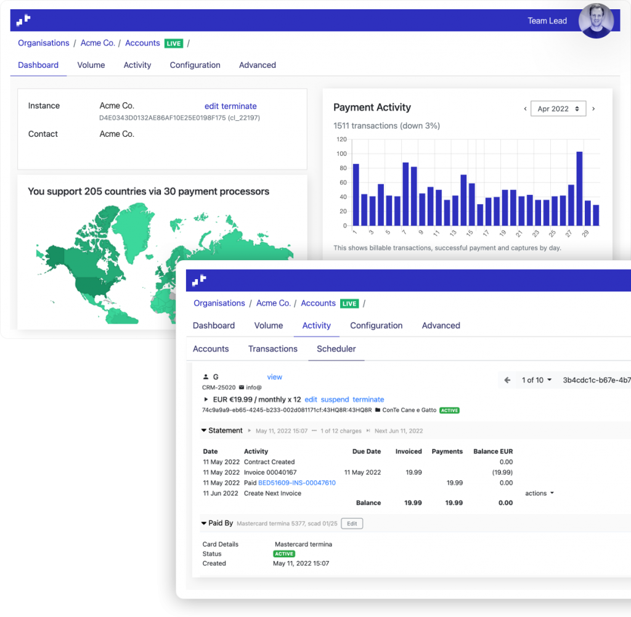
Task: Collapse the Statement section
Action: [204, 431]
